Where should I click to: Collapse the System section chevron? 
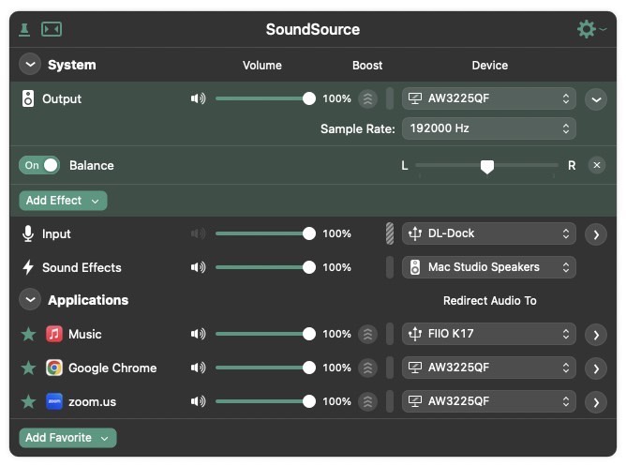31,65
